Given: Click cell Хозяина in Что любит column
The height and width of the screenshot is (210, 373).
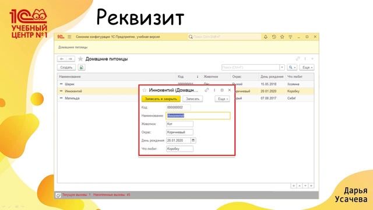Looking at the screenshot, I should [x=293, y=84].
